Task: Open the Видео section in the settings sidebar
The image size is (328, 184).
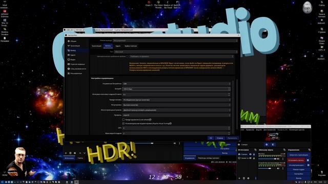Action: coord(77,59)
